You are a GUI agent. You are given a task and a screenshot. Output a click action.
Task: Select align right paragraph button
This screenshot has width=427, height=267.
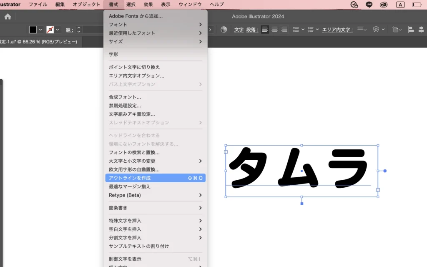pos(284,30)
